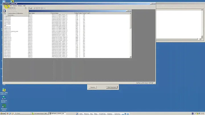Open the Shortcut to testcom desktop icon
This screenshot has width=205, height=115.
4,106
